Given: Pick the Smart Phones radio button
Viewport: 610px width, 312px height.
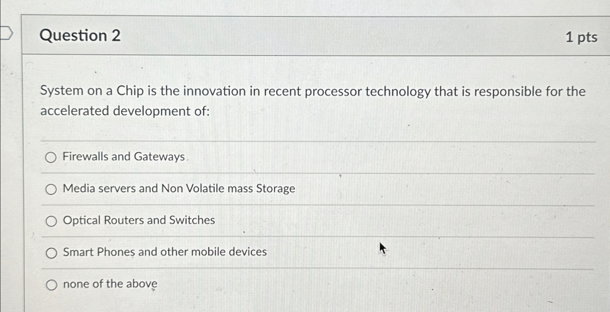Looking at the screenshot, I should pyautogui.click(x=51, y=253).
